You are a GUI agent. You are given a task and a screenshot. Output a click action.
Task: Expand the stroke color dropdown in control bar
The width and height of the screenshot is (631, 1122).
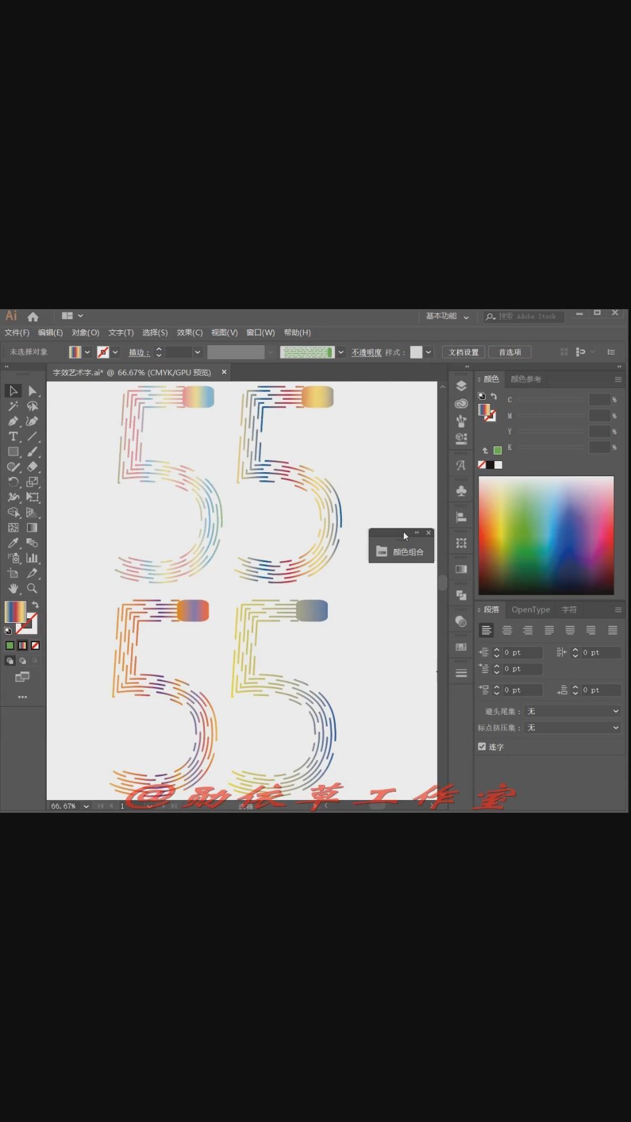tap(115, 352)
